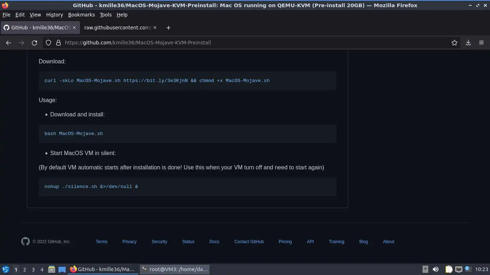Bookmark this page with the star
The height and width of the screenshot is (275, 490).
coord(454,43)
